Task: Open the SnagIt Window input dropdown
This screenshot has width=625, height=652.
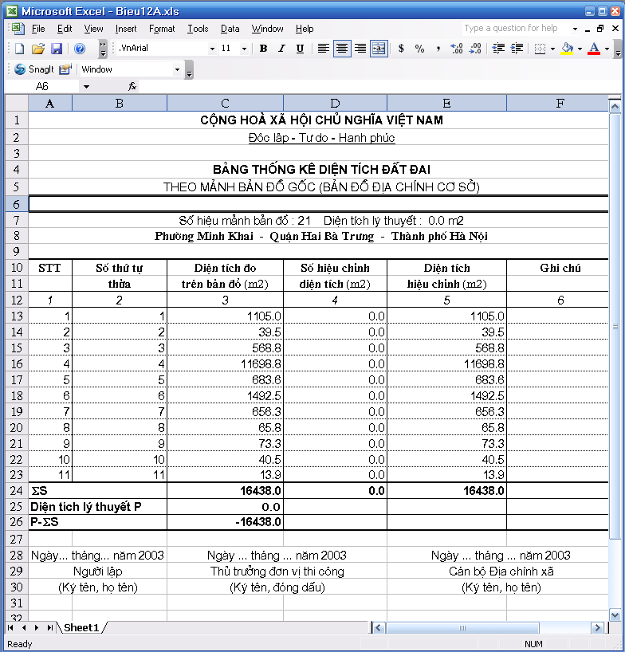Action: click(x=177, y=69)
